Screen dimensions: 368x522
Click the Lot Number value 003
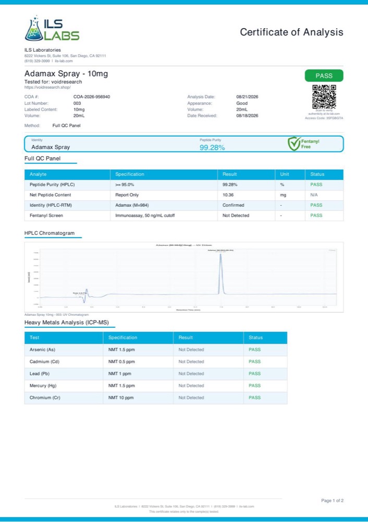point(77,103)
